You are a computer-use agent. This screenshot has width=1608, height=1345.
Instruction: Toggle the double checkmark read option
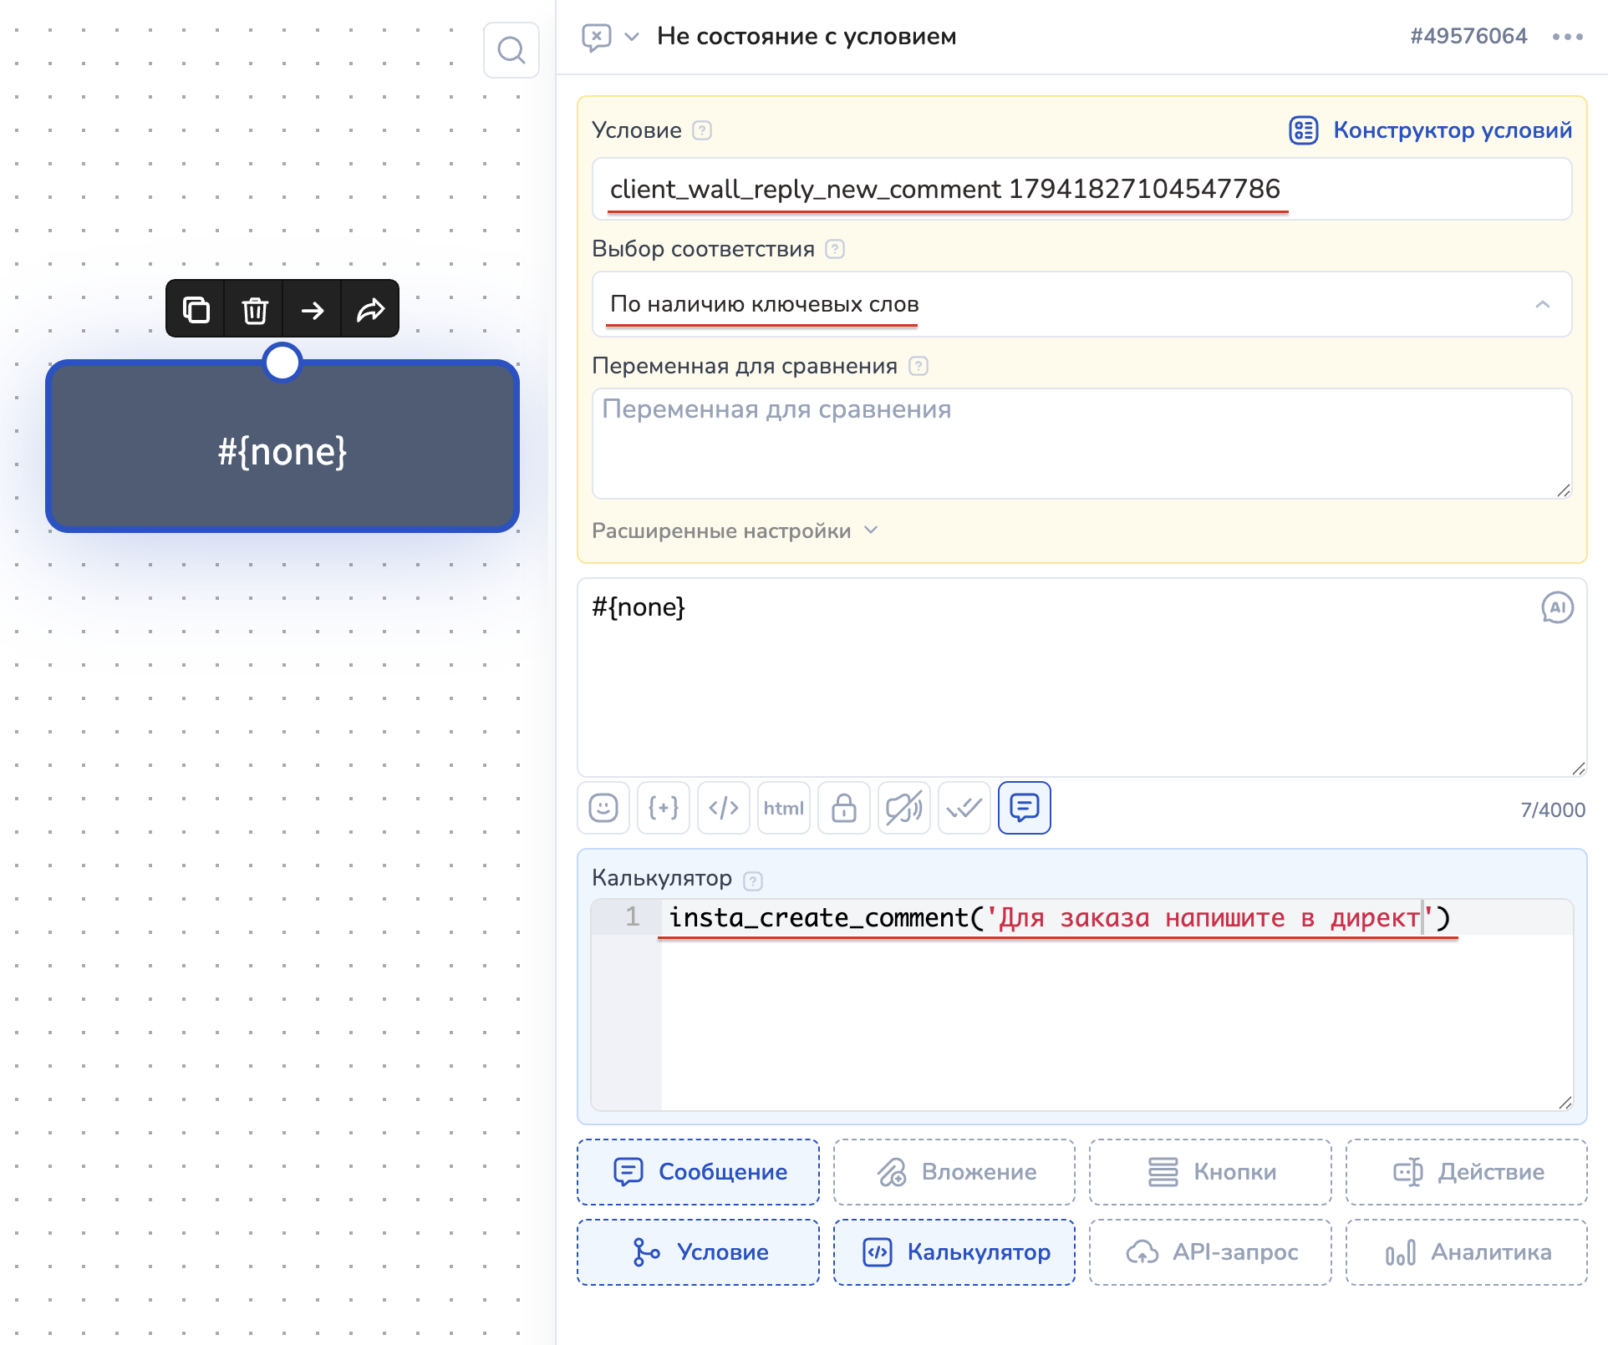964,808
